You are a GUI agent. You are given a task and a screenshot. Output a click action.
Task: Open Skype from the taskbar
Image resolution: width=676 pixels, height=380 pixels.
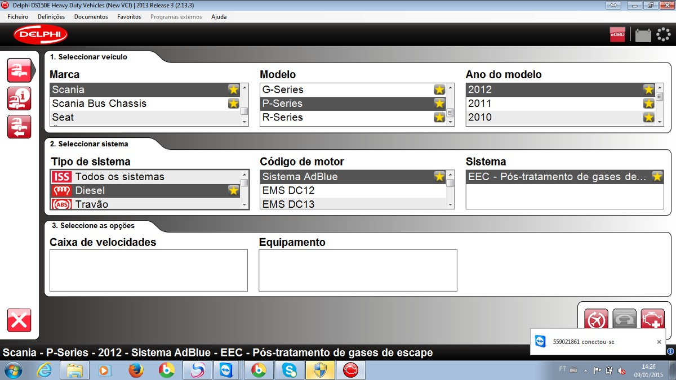click(x=290, y=370)
